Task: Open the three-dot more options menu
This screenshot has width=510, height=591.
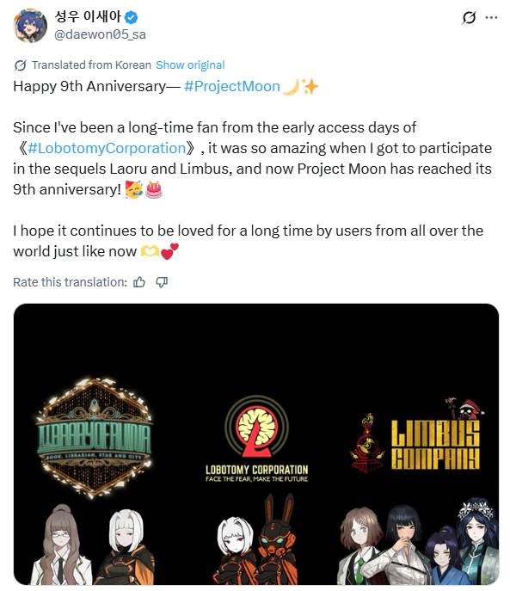Action: coord(491,17)
